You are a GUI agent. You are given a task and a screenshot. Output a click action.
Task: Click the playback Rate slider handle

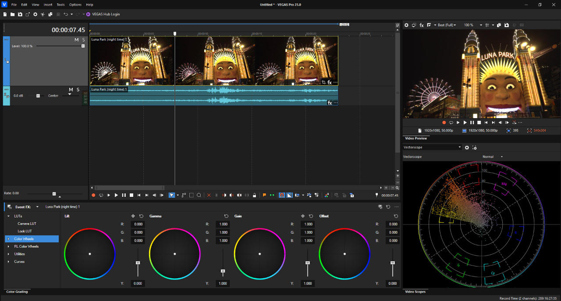tap(54, 193)
